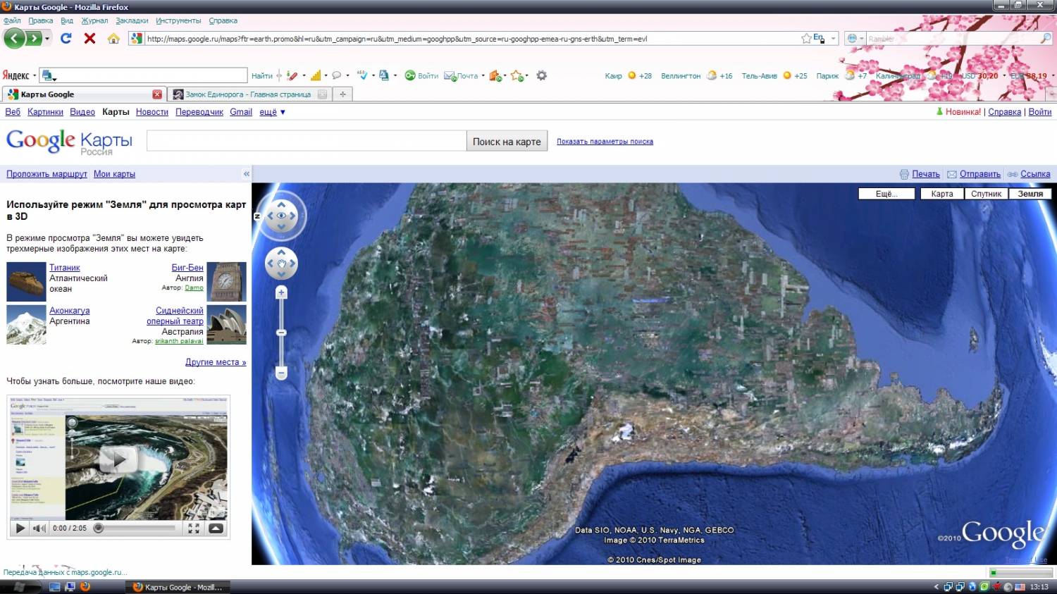
Task: Open the browser home page icon
Action: 113,38
